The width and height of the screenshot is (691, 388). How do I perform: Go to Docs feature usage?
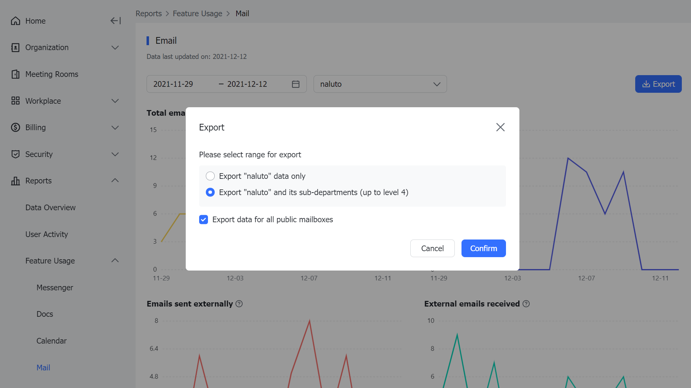click(45, 314)
